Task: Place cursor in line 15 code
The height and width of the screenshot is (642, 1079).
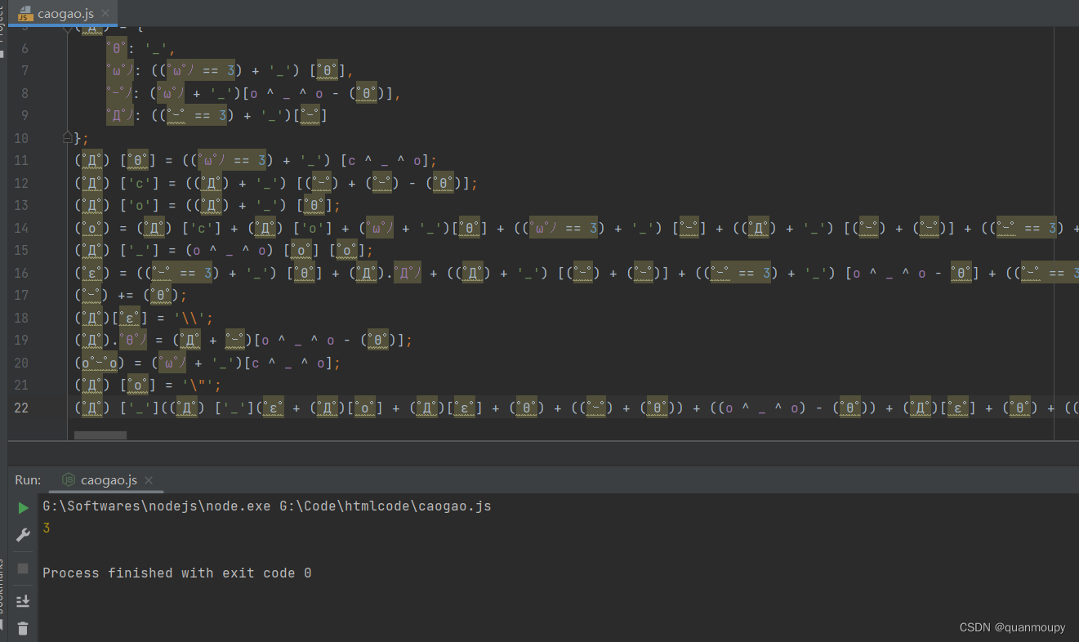Action: click(224, 250)
